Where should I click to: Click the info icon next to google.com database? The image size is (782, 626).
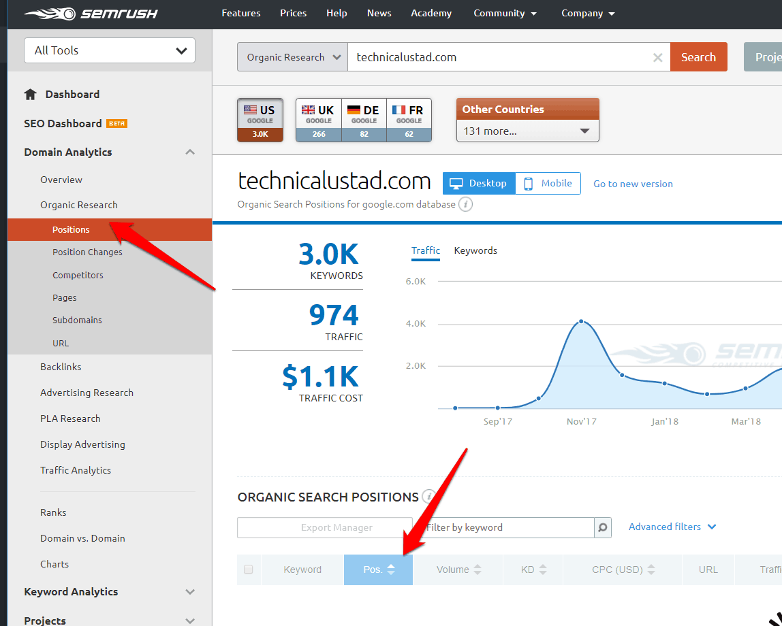click(x=465, y=204)
